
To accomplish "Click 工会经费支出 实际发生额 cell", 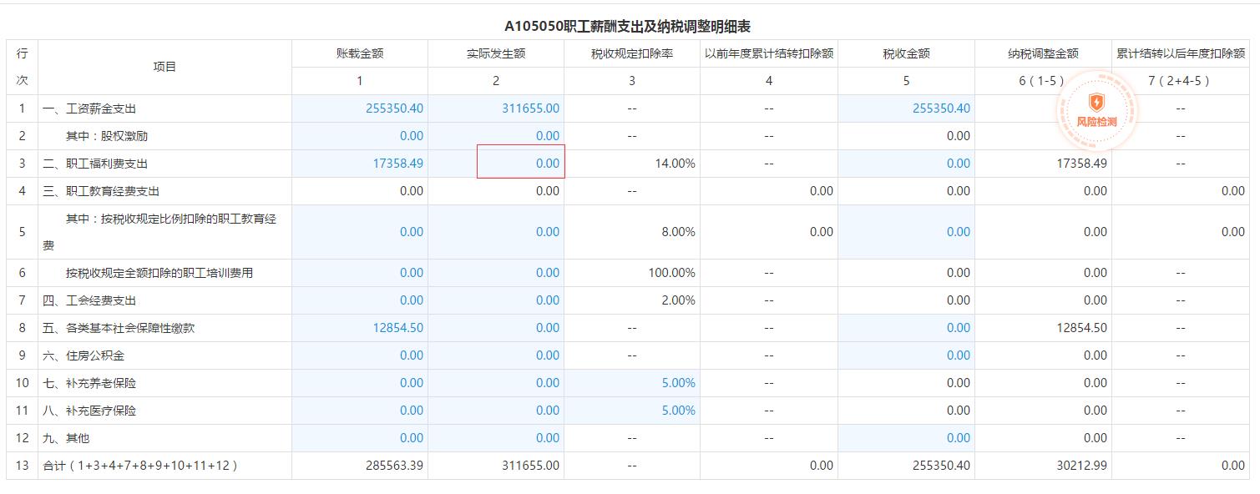I will [496, 300].
